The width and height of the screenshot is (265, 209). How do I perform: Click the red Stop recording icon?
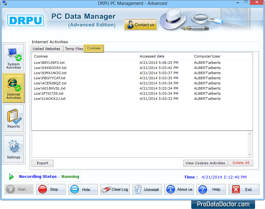tap(42, 189)
